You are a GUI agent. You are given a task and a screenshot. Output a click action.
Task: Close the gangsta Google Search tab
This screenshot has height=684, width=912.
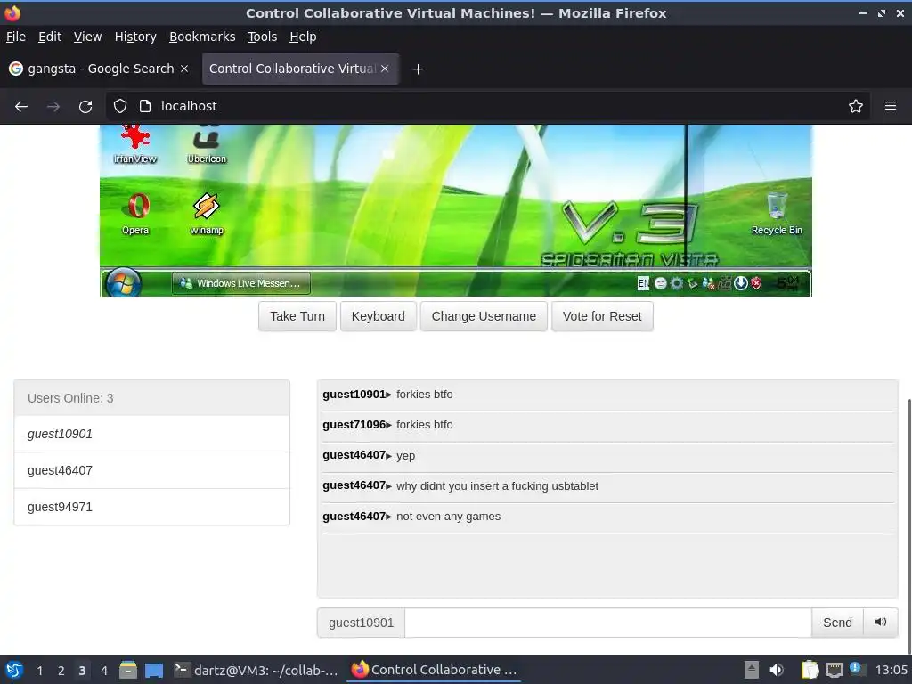pyautogui.click(x=184, y=69)
